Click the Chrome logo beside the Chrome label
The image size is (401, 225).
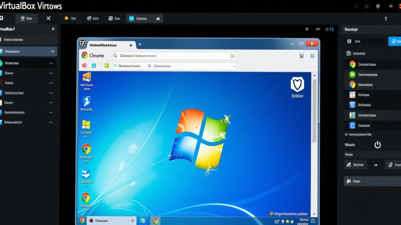[x=85, y=55]
